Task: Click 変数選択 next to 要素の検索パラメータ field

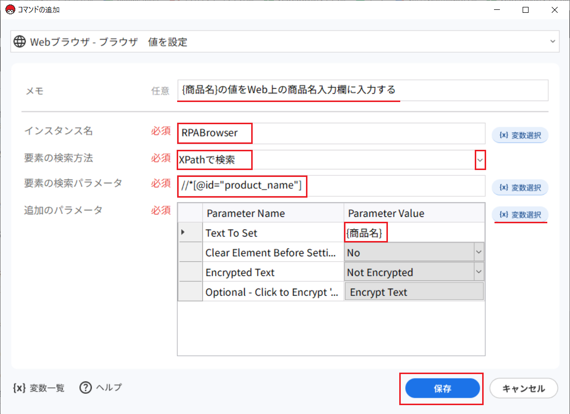Action: pyautogui.click(x=520, y=187)
